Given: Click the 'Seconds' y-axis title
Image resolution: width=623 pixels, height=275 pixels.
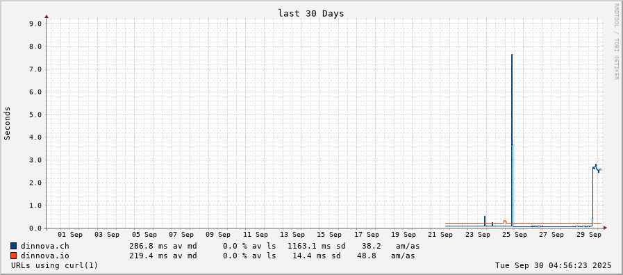Looking at the screenshot, I should coord(7,123).
